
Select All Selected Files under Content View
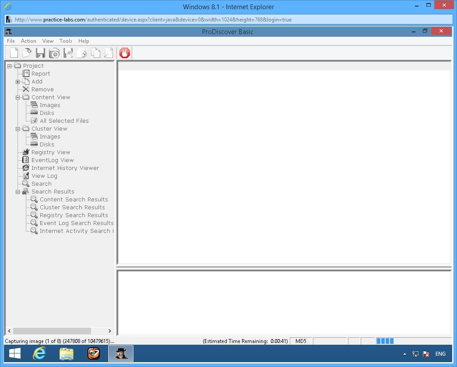click(64, 121)
